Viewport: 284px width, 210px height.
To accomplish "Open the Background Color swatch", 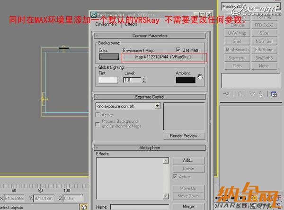I will (109, 56).
